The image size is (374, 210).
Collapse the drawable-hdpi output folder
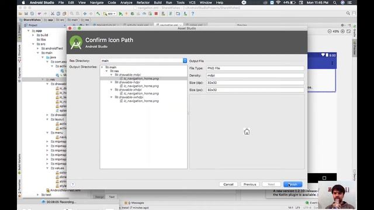tap(111, 82)
